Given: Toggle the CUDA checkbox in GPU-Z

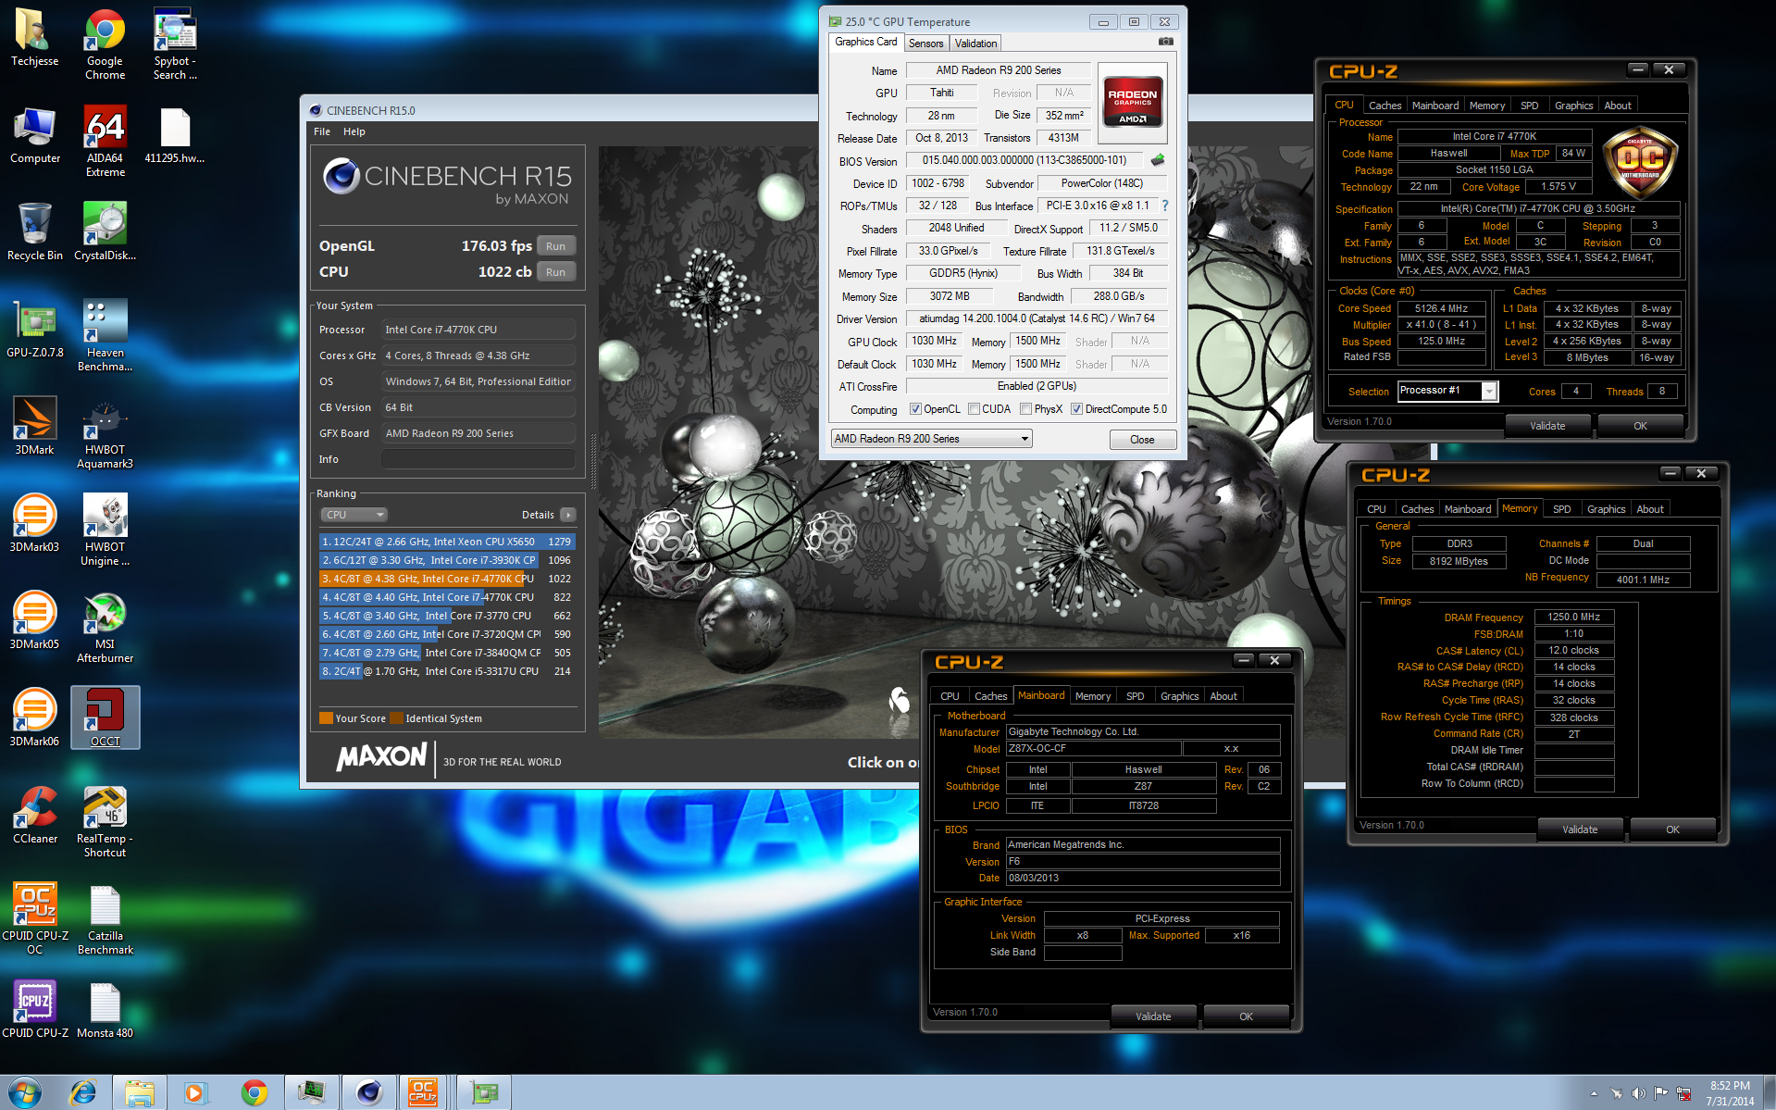Looking at the screenshot, I should coord(974,409).
